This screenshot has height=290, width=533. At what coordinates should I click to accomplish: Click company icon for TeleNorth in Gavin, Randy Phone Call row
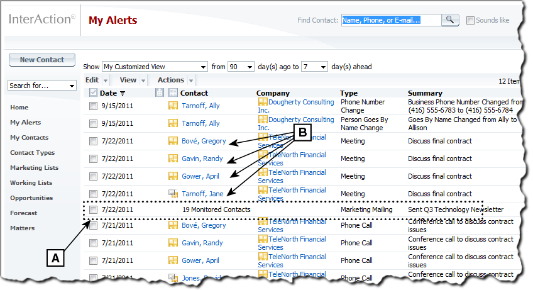pos(263,238)
